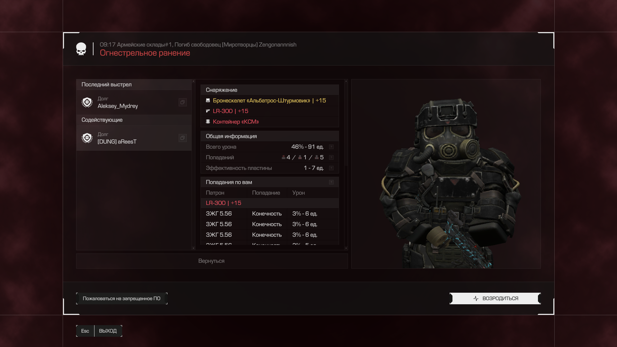The width and height of the screenshot is (617, 347).
Task: Click first ЗЖГ 5.56 hit row
Action: [x=270, y=214]
